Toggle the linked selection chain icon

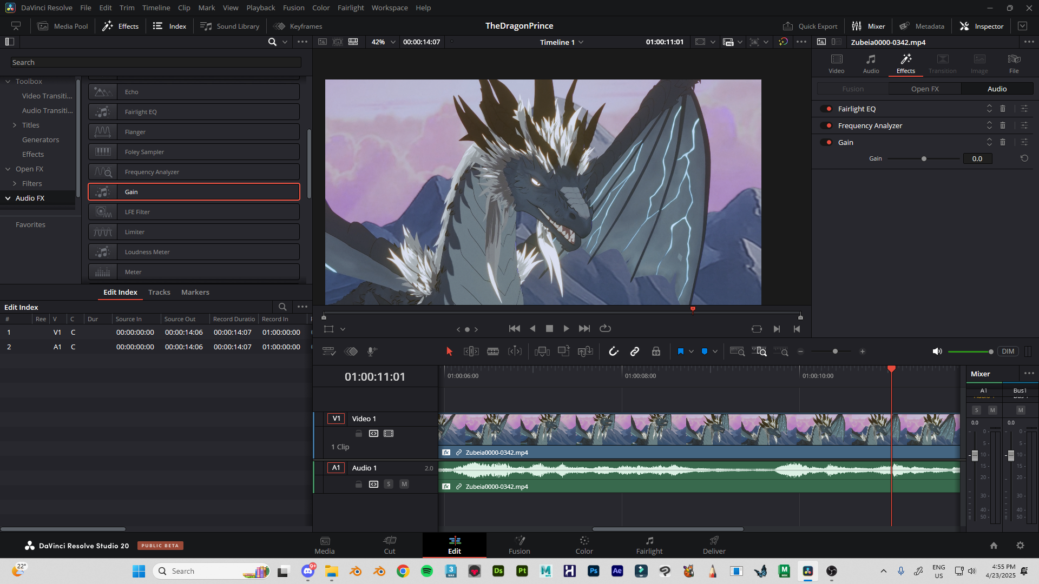(x=635, y=351)
